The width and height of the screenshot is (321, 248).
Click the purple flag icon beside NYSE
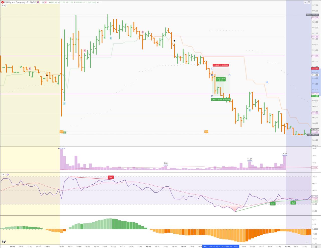click(38, 2)
